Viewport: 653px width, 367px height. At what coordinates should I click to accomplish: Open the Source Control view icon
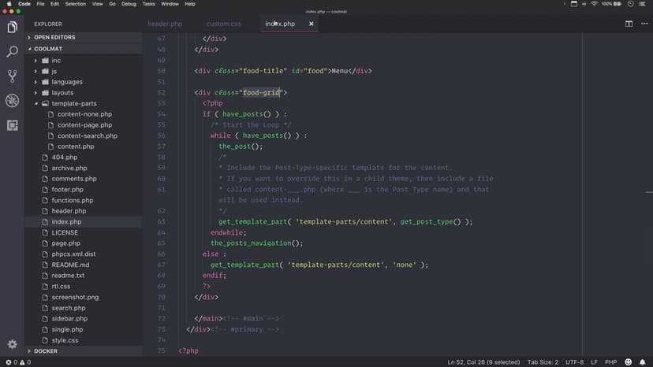coord(12,76)
